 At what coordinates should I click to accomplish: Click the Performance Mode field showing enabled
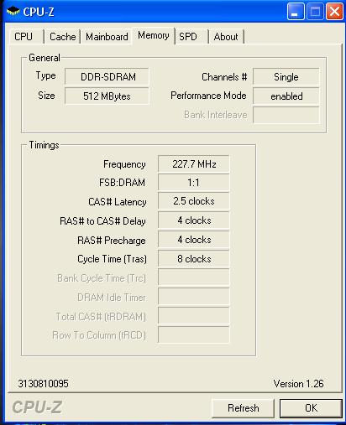(x=286, y=96)
